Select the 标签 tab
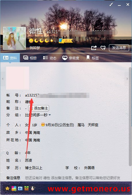This screenshot has height=195, width=132. (93, 58)
